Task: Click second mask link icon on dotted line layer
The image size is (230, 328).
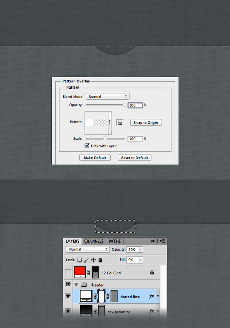Action: pyautogui.click(x=108, y=296)
